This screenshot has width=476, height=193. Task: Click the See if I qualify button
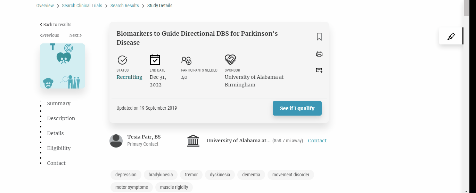point(297,108)
